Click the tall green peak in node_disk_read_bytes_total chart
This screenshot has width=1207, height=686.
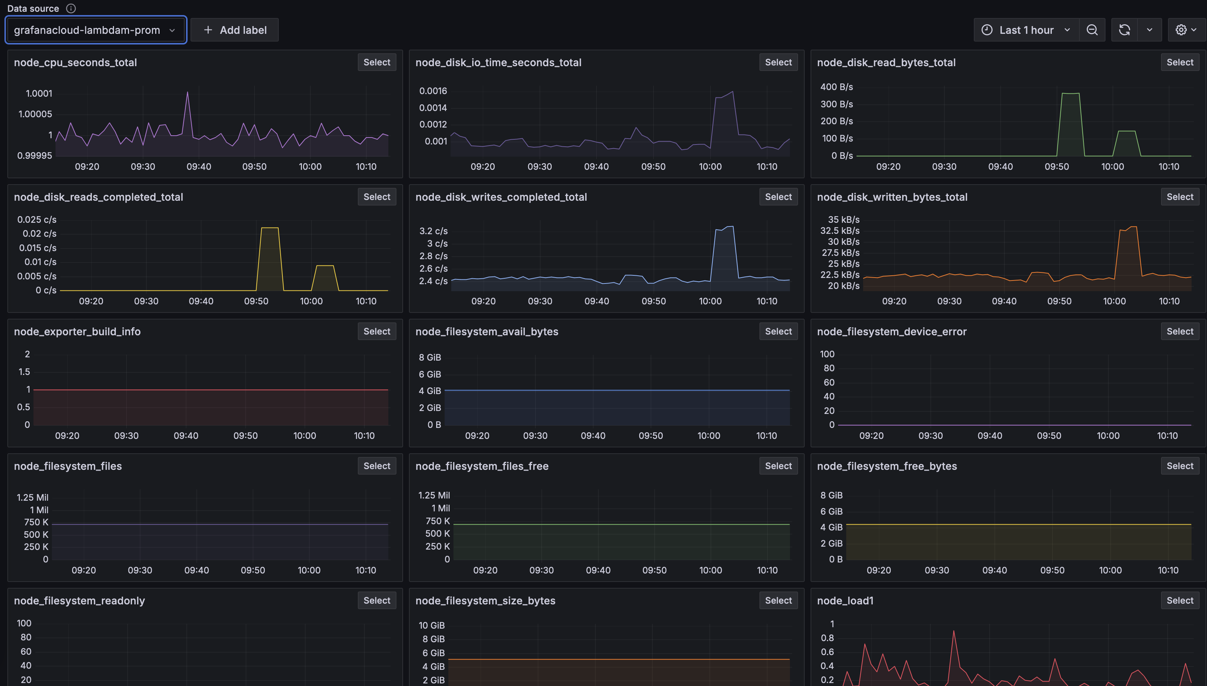(x=1070, y=94)
